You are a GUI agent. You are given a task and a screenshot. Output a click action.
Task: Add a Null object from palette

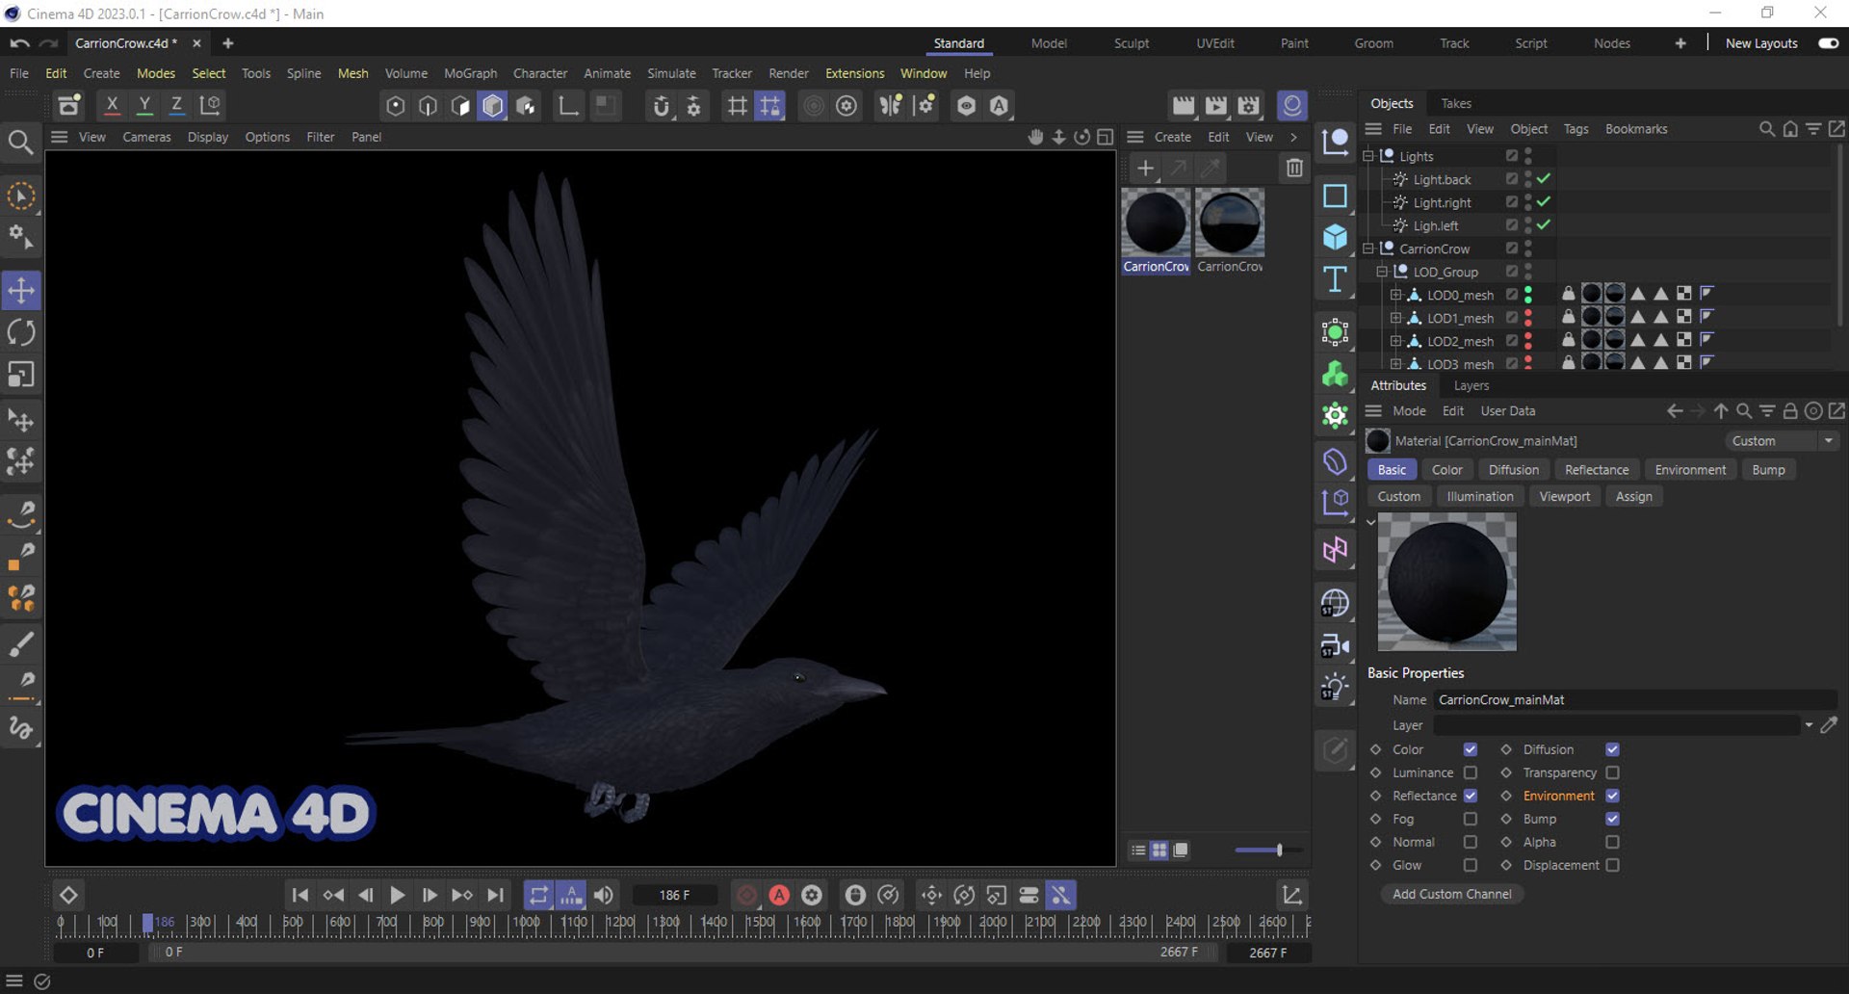point(1335,143)
